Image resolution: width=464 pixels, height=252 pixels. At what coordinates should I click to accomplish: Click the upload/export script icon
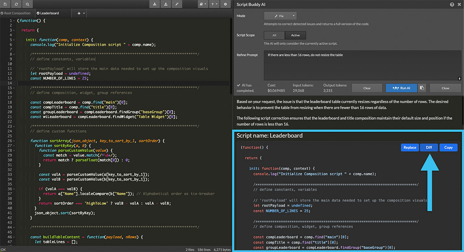click(166, 4)
